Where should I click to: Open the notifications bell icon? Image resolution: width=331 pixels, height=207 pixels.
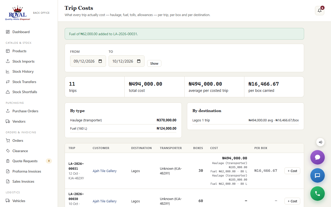(x=320, y=11)
